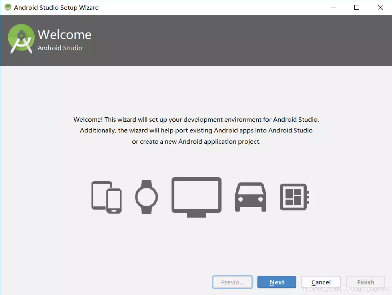
Task: Click the Wear watch icon
Action: click(146, 197)
